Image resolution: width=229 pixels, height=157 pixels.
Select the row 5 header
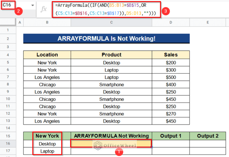(x=8, y=63)
